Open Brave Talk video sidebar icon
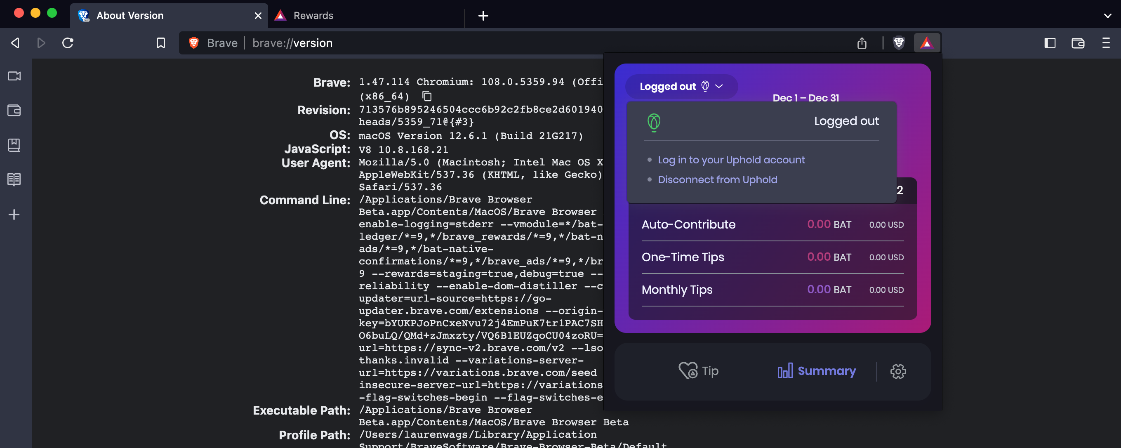Screen dimensions: 1121x448 tap(14, 76)
